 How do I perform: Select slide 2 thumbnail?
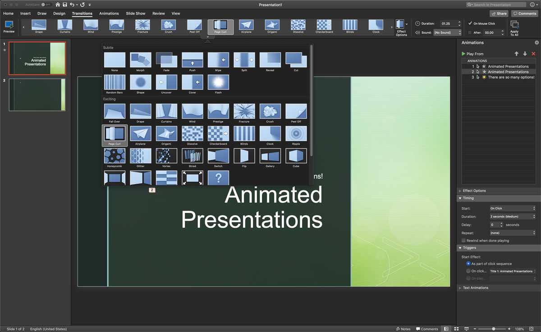click(x=37, y=95)
